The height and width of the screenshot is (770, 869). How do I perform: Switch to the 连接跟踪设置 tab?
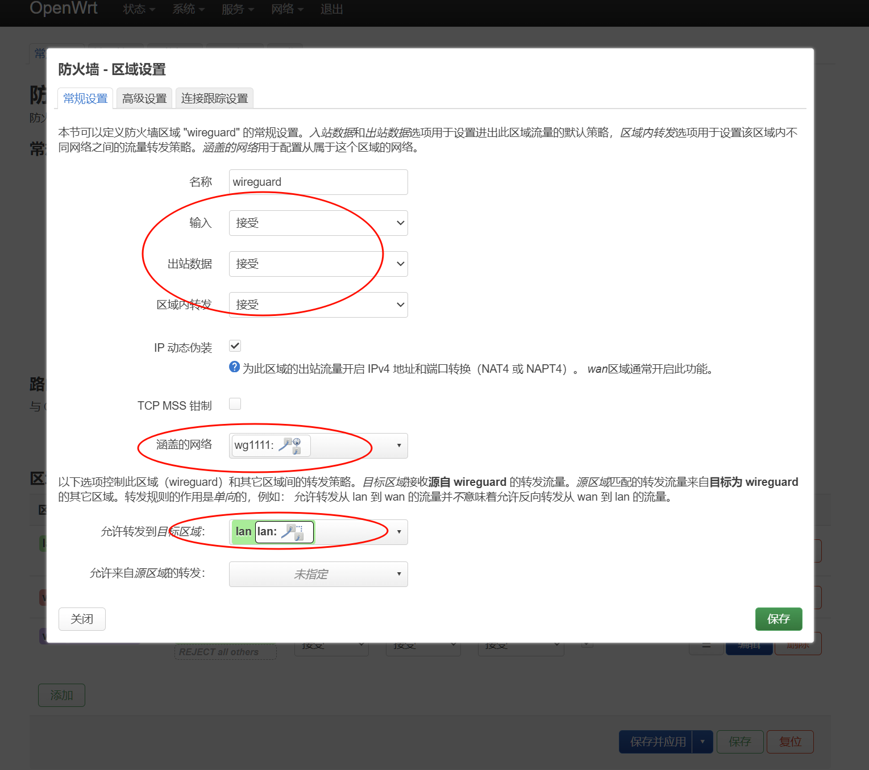pos(214,99)
